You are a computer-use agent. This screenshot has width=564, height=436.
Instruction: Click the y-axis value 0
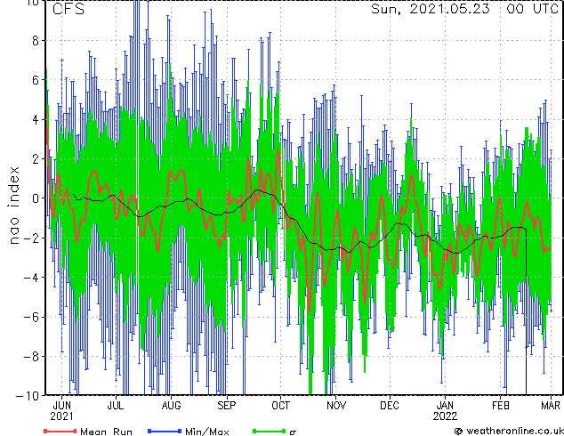pyautogui.click(x=36, y=198)
